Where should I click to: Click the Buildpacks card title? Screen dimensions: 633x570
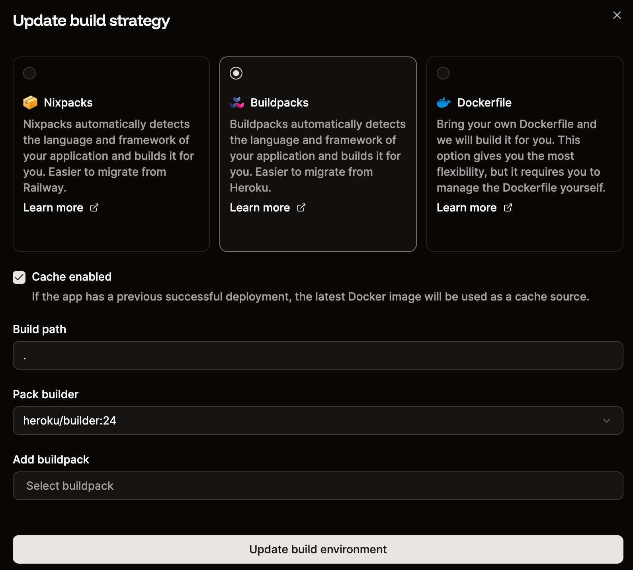click(x=279, y=103)
